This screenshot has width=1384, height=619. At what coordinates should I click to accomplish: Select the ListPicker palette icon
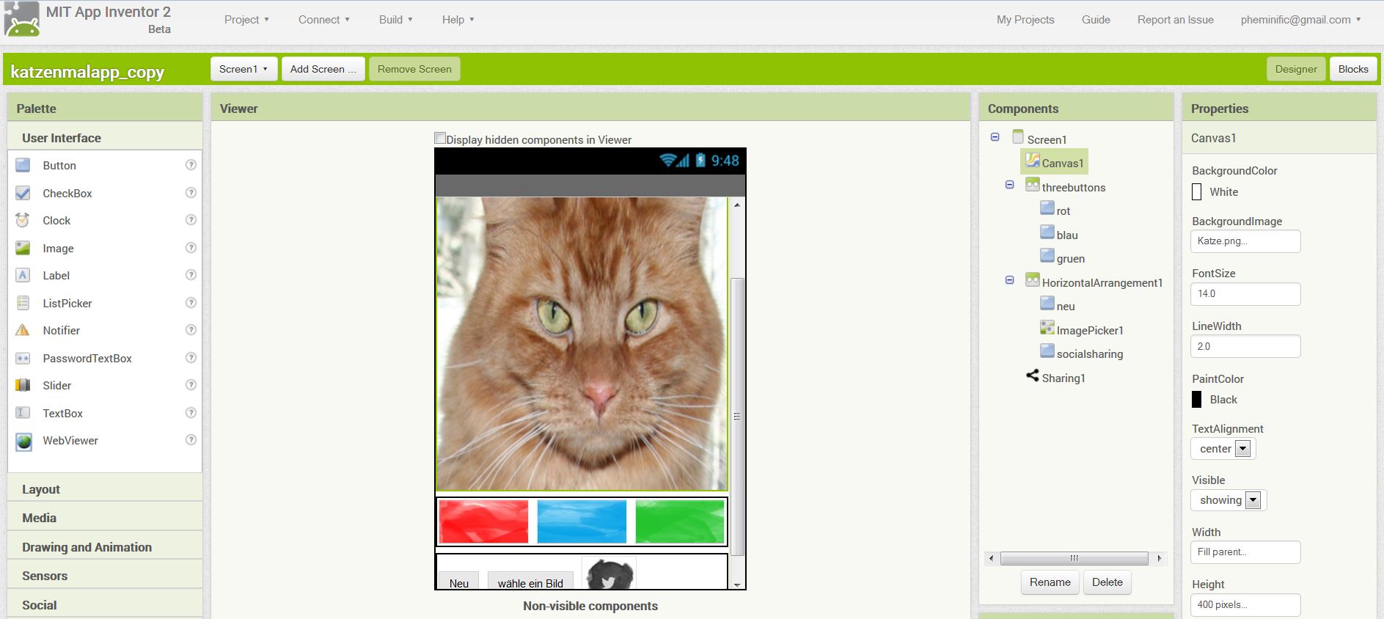click(23, 303)
